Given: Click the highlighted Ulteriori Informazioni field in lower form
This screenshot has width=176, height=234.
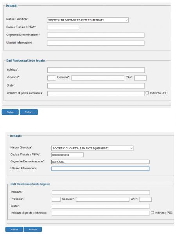Looking at the screenshot, I should pos(100,168).
